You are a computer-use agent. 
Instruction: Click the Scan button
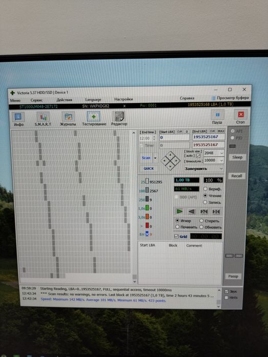(x=146, y=158)
